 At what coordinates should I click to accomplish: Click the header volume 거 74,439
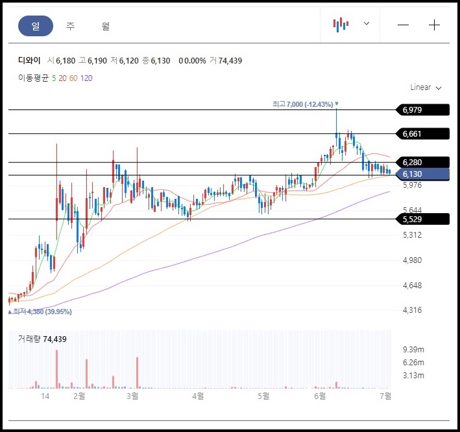226,61
